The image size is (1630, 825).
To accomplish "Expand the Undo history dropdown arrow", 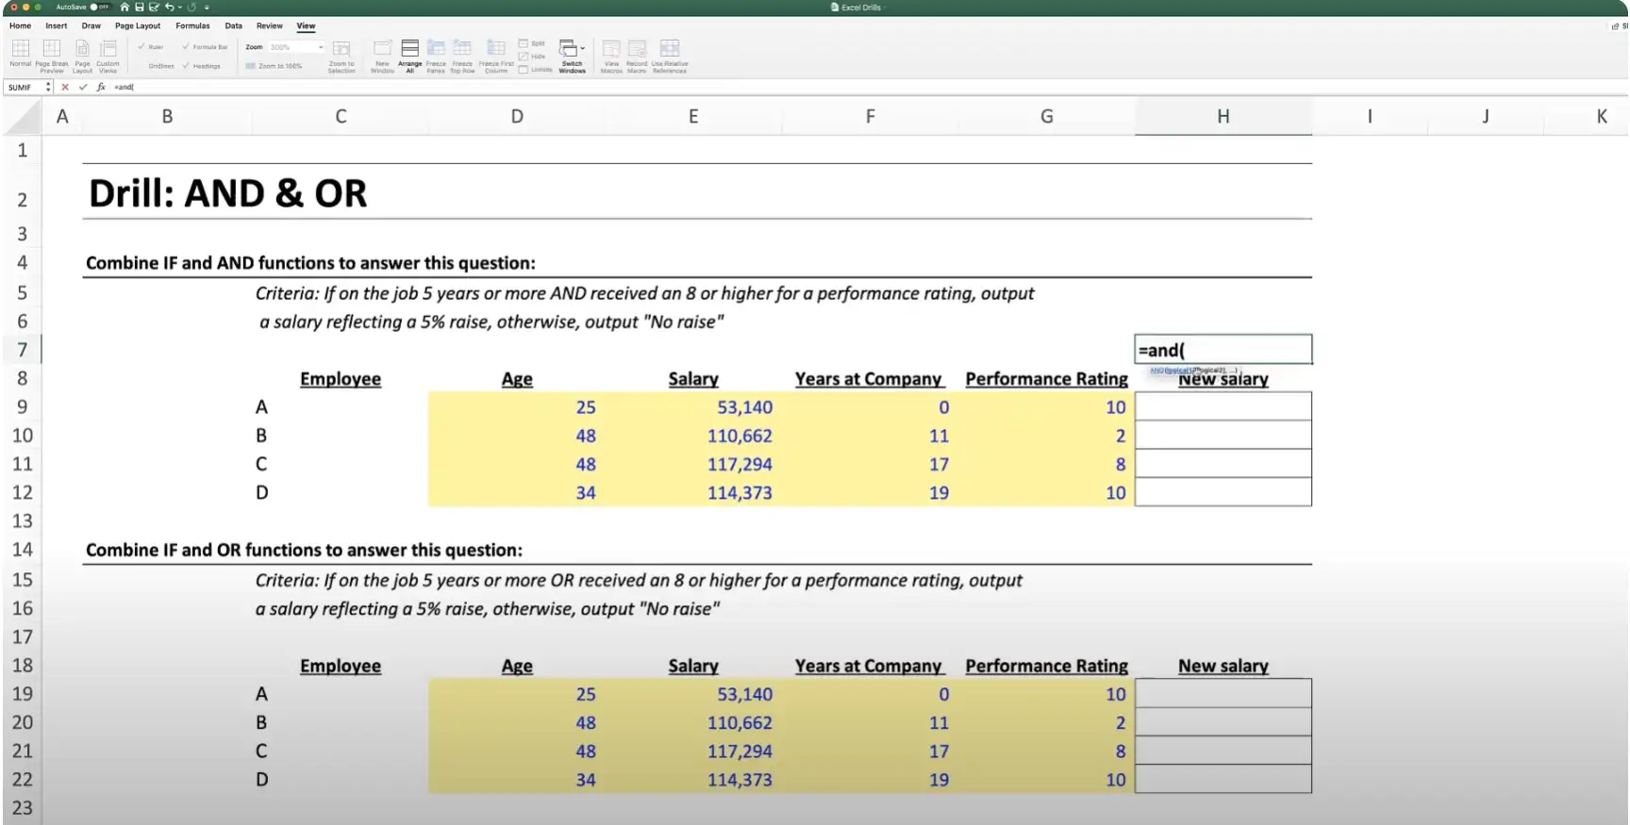I will 180,7.
